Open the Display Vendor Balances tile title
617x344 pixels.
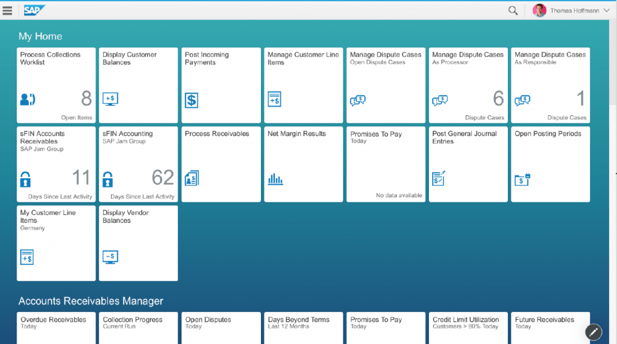125,216
